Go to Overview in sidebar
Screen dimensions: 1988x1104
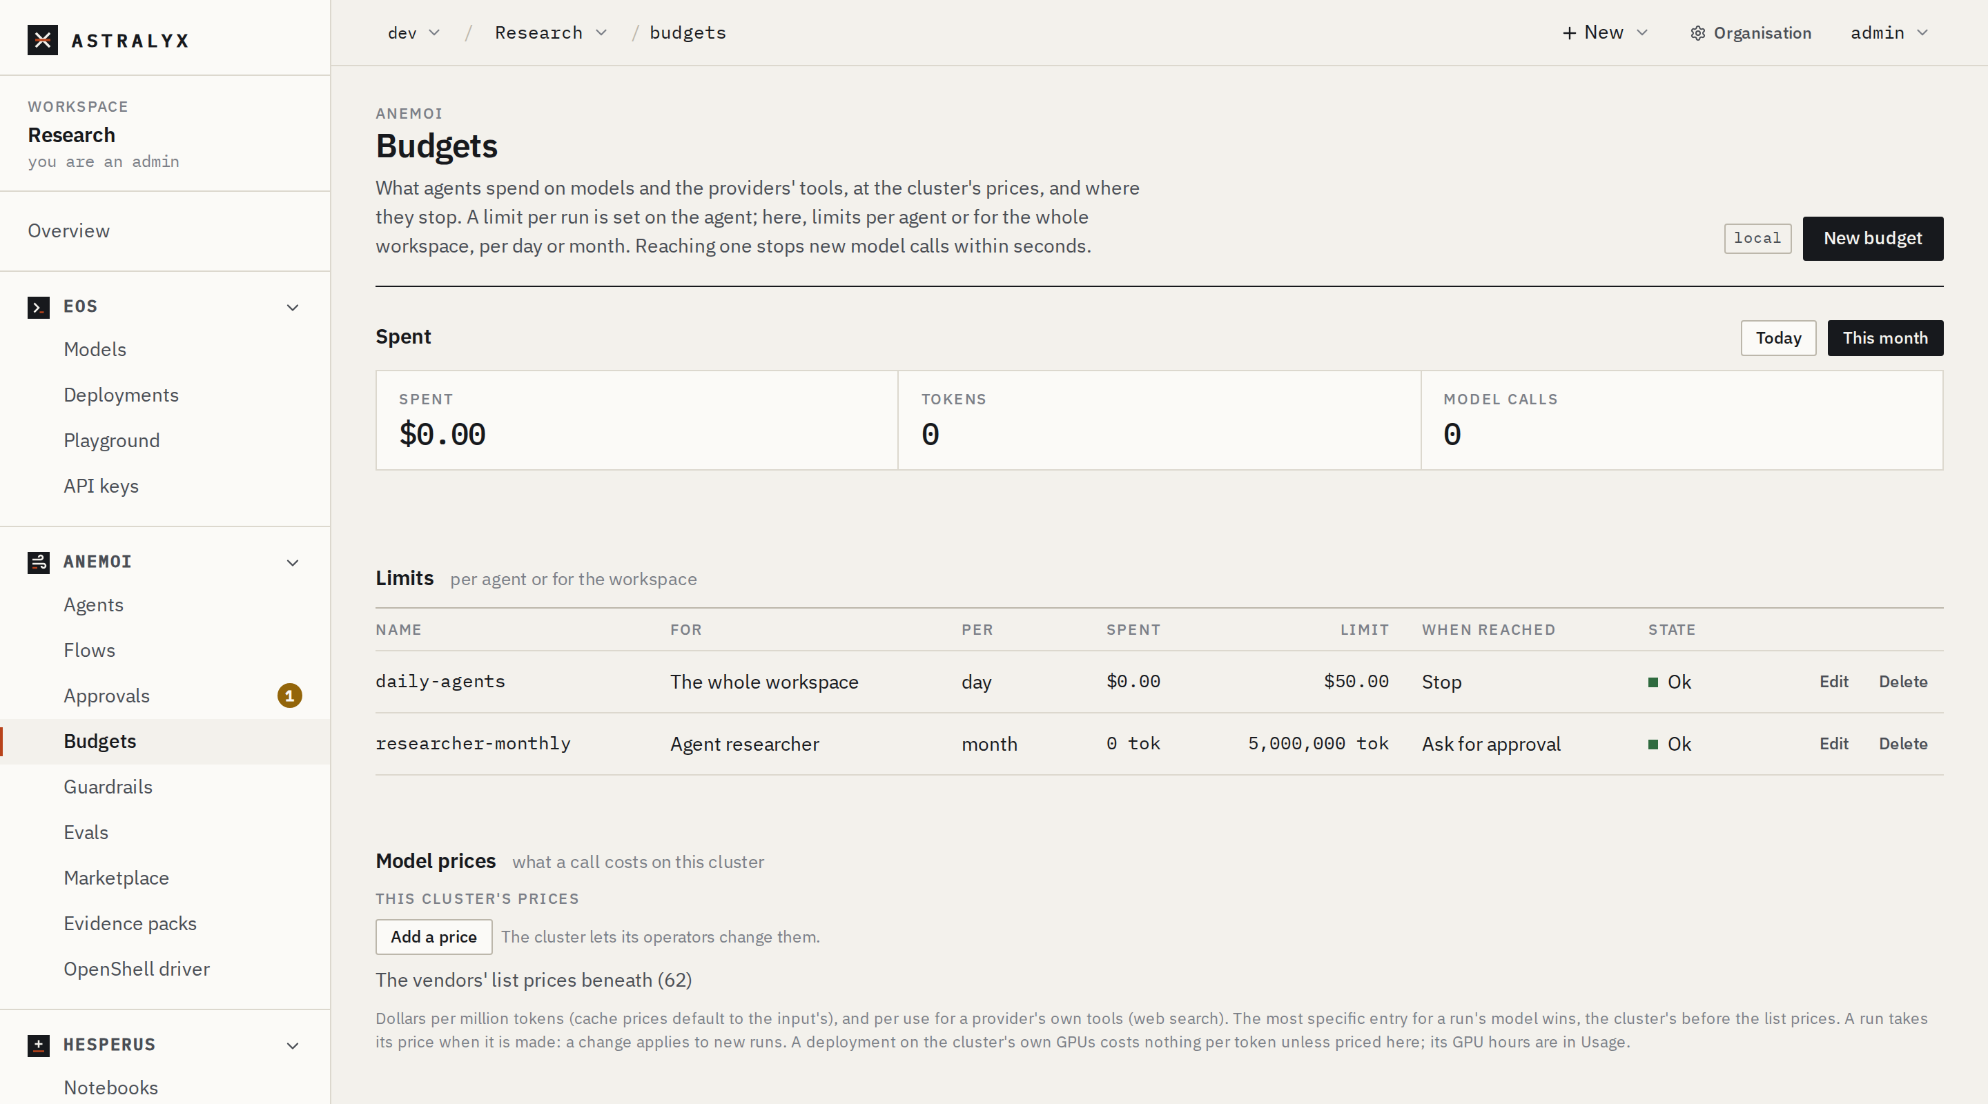[x=69, y=230]
